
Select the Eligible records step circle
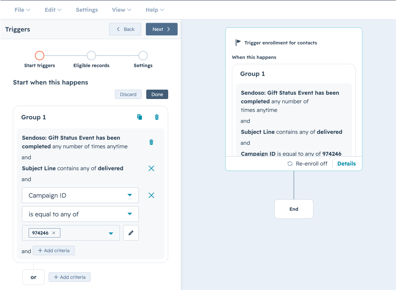click(x=91, y=56)
